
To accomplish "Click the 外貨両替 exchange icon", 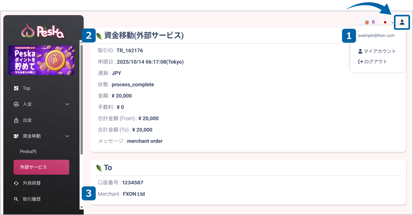I will 16,183.
